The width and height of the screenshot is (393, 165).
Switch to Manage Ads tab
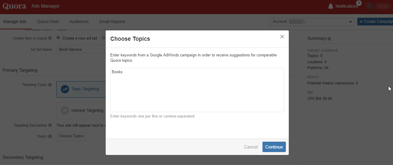click(x=15, y=22)
